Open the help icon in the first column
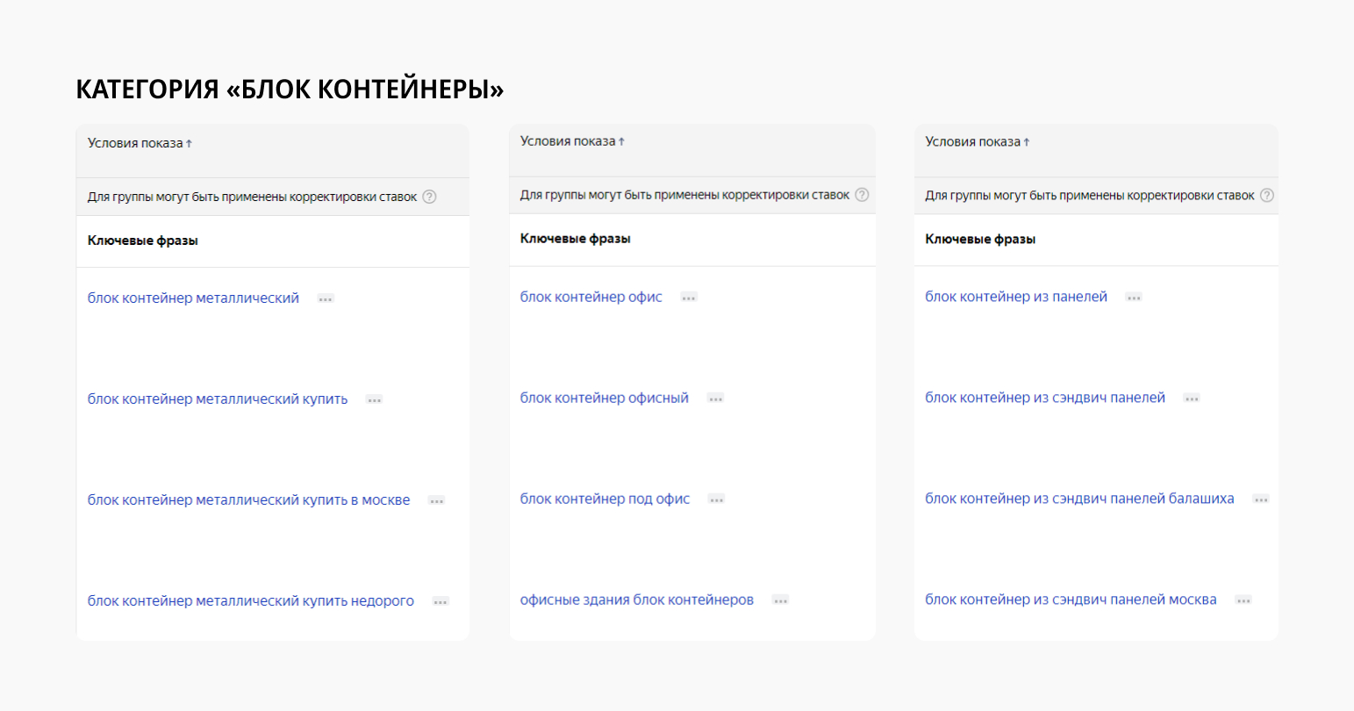Image resolution: width=1354 pixels, height=711 pixels. coord(429,197)
